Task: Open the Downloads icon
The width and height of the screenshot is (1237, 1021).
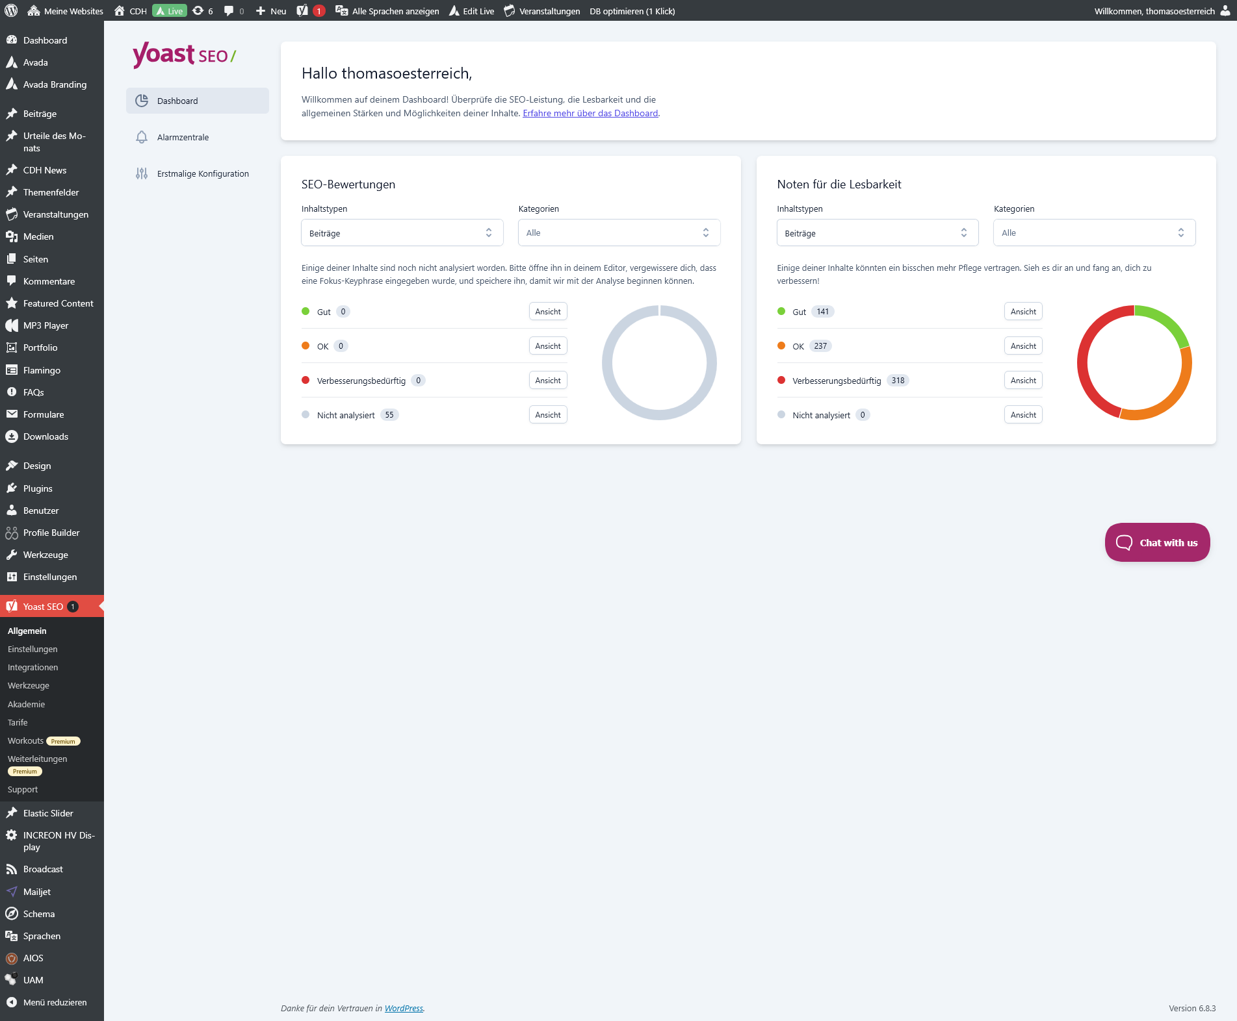Action: pos(12,436)
